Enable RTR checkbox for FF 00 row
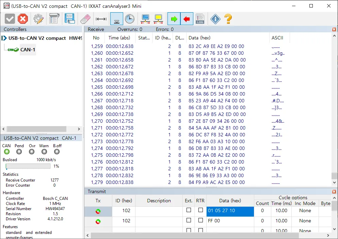338x239 pixels. point(200,221)
